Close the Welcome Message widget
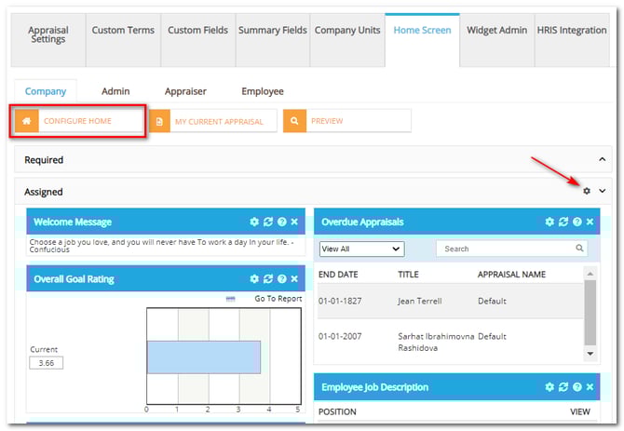624x431 pixels. tap(294, 222)
